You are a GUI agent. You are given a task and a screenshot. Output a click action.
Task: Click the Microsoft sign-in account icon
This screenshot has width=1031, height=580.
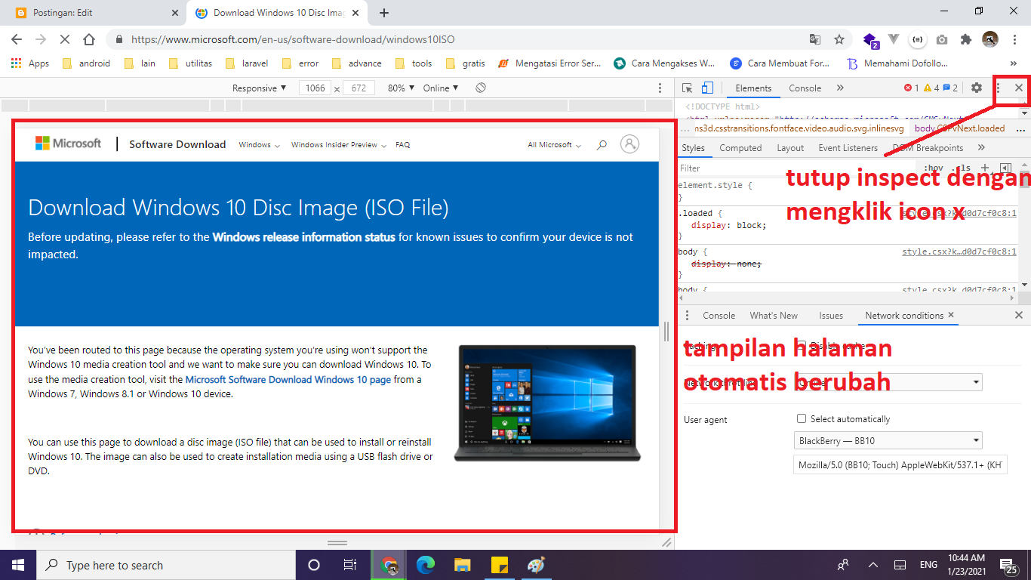(629, 144)
